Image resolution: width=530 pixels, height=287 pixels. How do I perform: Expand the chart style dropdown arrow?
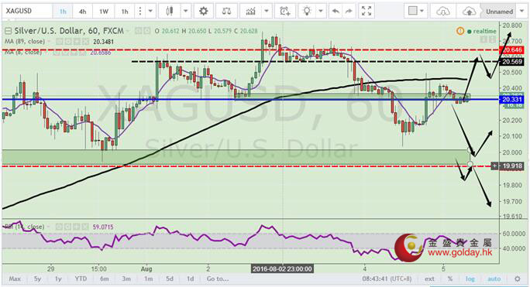pyautogui.click(x=185, y=12)
